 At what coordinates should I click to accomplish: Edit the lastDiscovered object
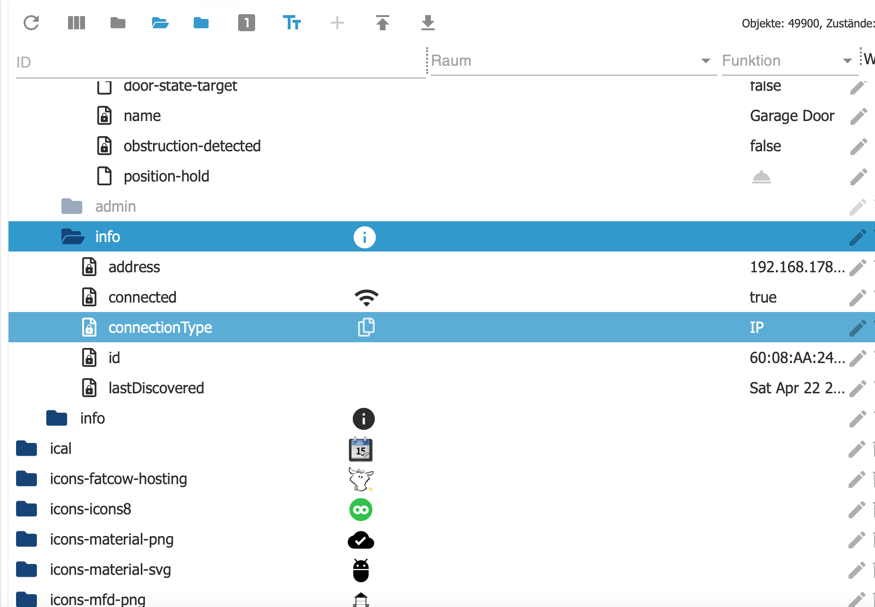pyautogui.click(x=858, y=388)
